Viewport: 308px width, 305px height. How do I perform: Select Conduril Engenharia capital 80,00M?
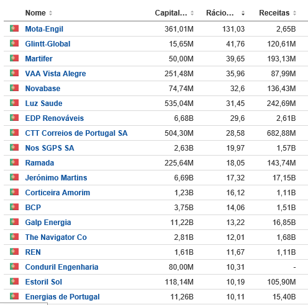click(181, 267)
